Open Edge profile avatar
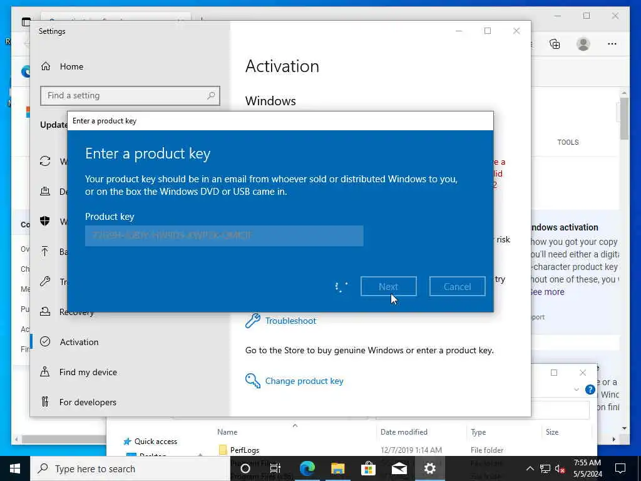Image resolution: width=641 pixels, height=481 pixels. click(x=583, y=44)
